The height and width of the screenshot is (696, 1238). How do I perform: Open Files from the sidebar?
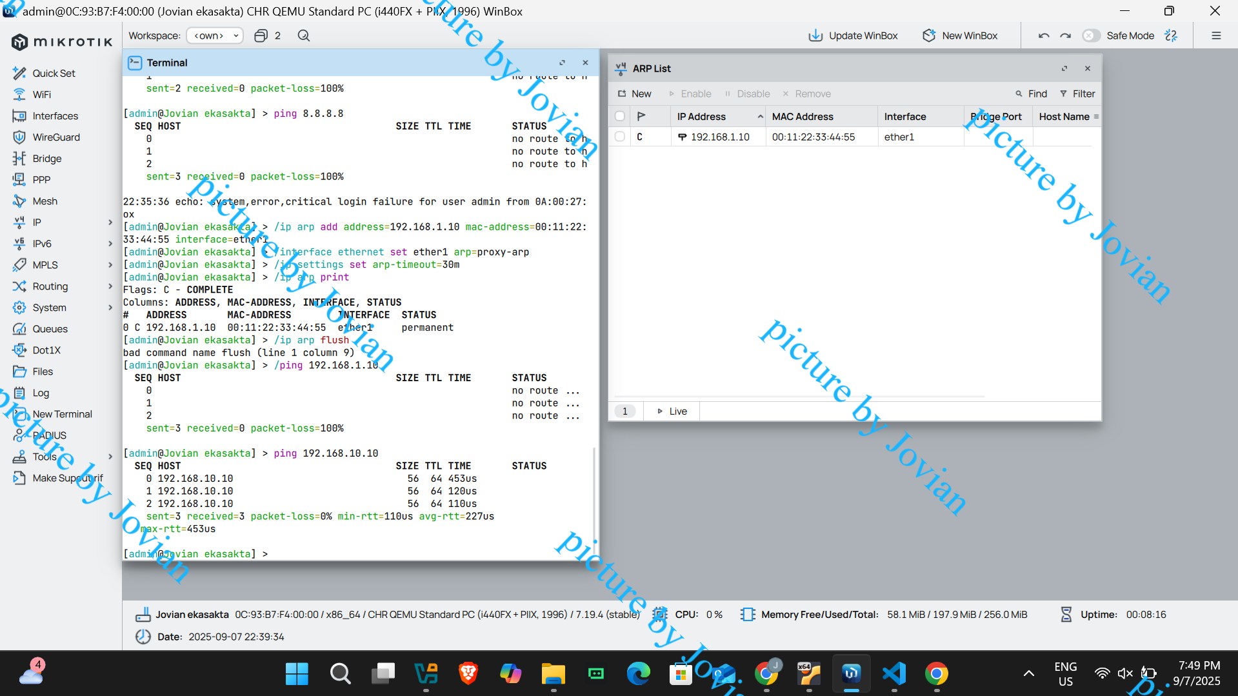(43, 372)
